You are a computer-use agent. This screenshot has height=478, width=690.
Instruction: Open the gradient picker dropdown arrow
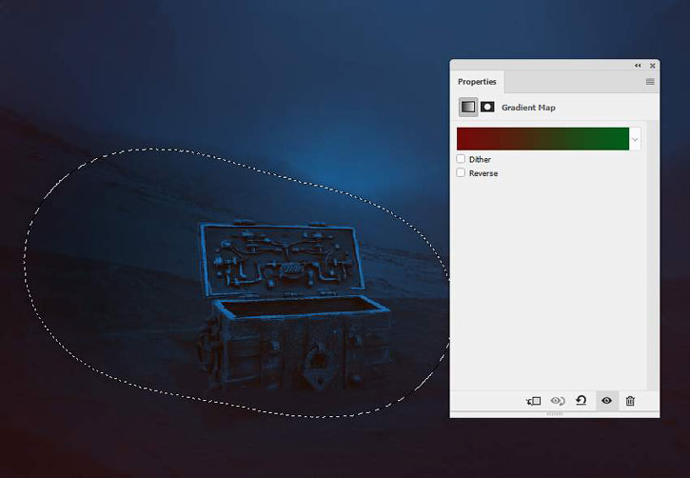click(x=635, y=139)
